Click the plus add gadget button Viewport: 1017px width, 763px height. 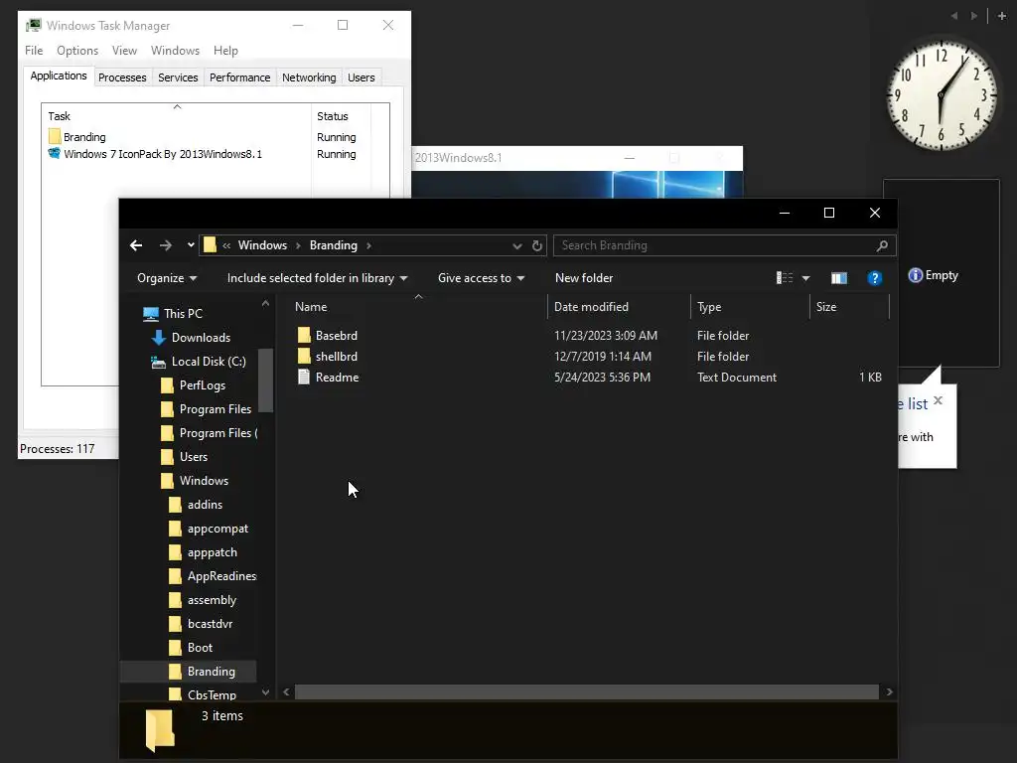[1001, 16]
